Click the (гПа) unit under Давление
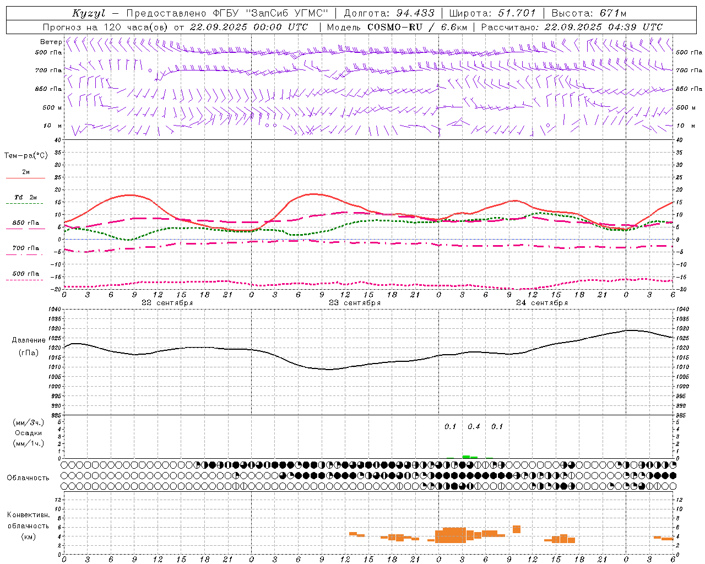 [28, 352]
